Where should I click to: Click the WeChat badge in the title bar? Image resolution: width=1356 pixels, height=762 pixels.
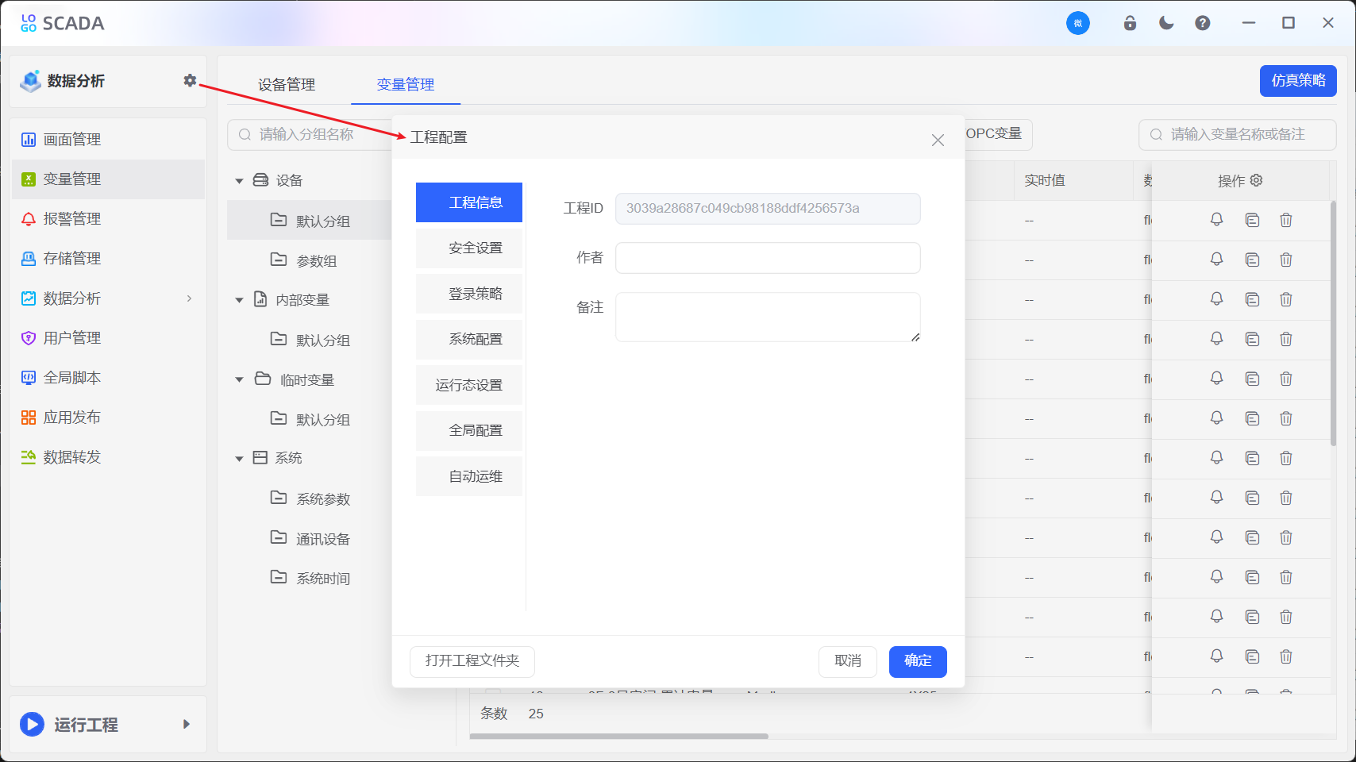point(1077,23)
